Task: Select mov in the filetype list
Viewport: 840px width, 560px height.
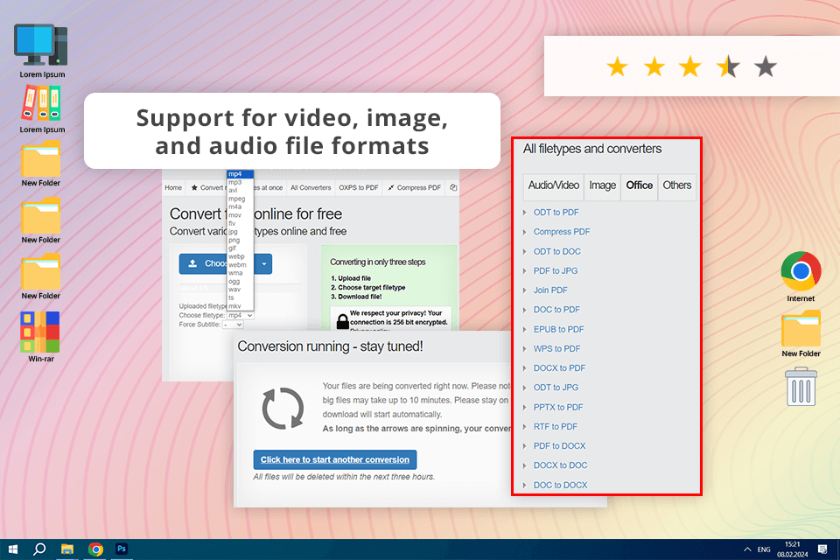Action: tap(234, 215)
